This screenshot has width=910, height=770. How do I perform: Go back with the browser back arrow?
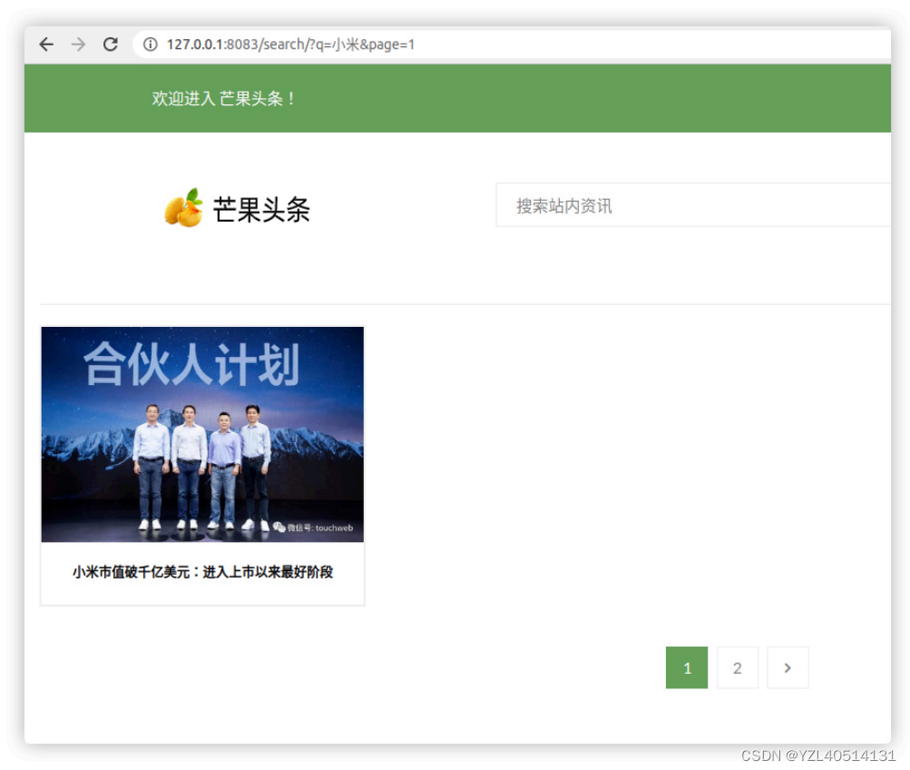[x=46, y=44]
